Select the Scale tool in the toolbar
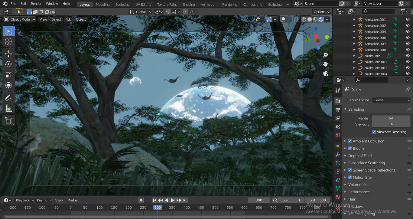Screen dimensions: 413x219 click(x=8, y=75)
